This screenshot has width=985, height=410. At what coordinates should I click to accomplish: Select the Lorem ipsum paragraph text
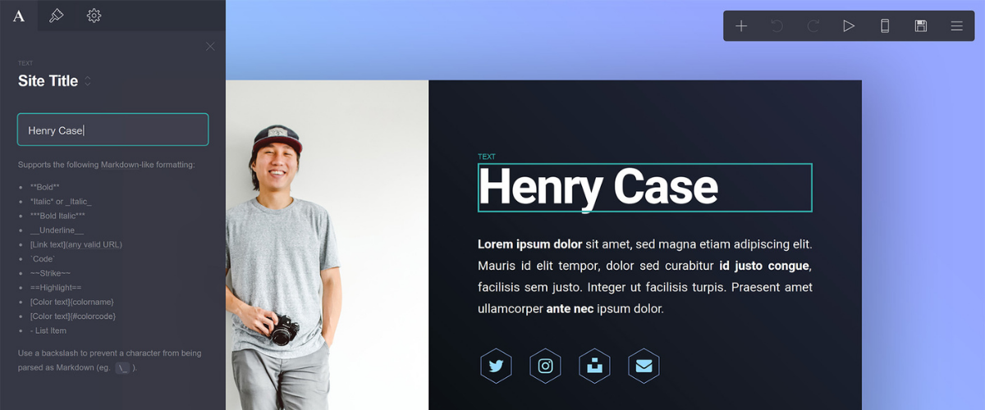[x=645, y=276]
